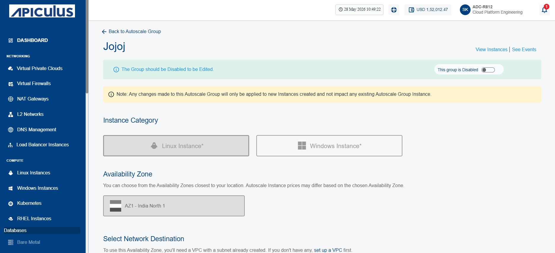Select the Windows Instance category card

pos(329,146)
